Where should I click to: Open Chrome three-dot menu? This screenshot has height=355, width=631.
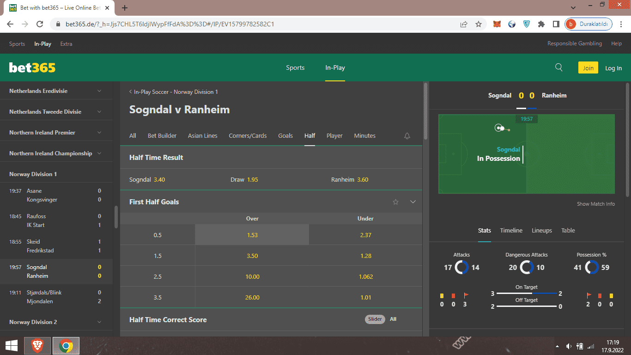621,24
